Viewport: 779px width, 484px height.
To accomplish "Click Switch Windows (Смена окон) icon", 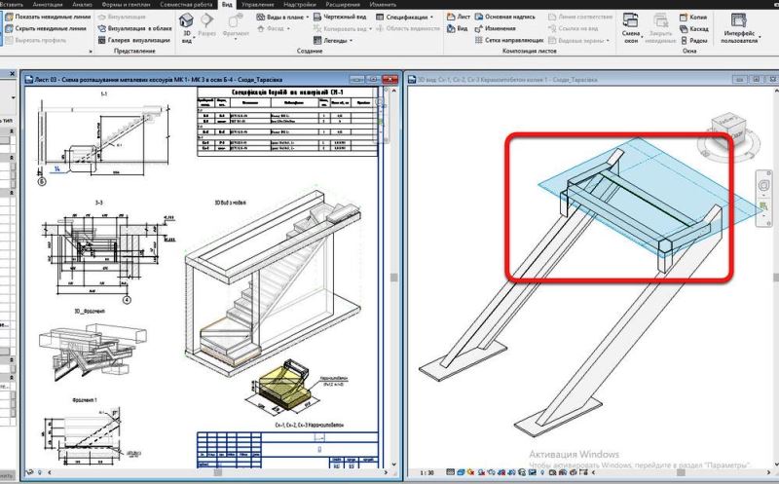I will (x=630, y=20).
